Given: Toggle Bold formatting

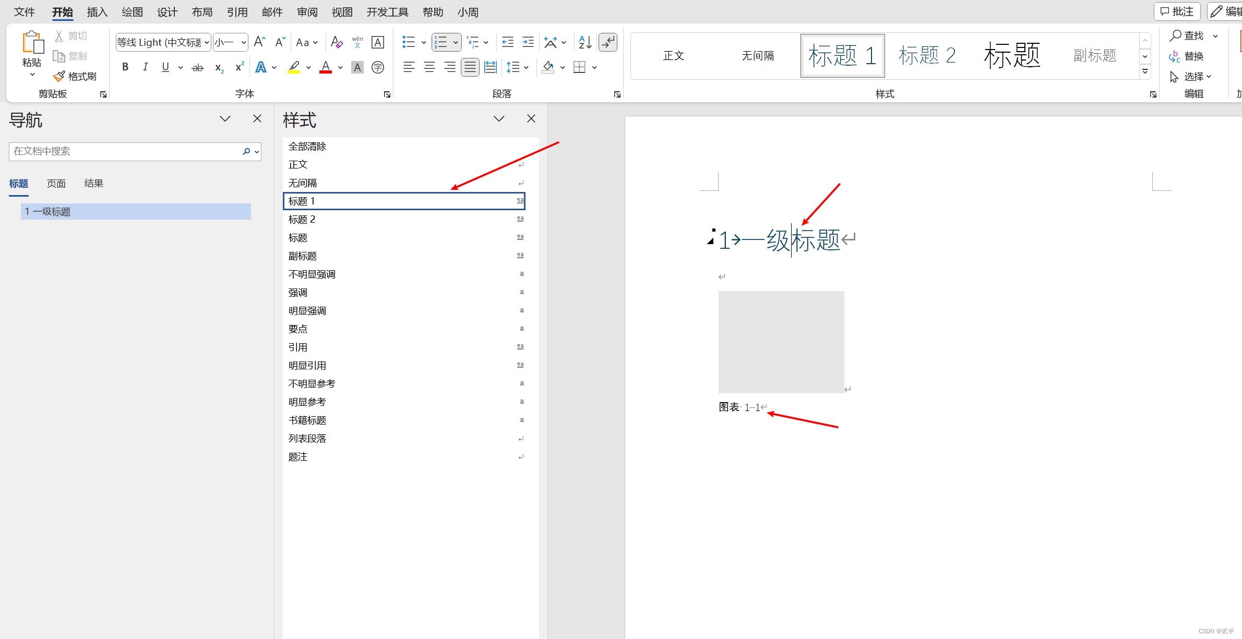Looking at the screenshot, I should pyautogui.click(x=125, y=67).
